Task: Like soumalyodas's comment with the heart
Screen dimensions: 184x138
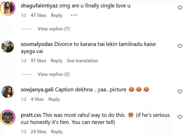Action: coord(180,46)
